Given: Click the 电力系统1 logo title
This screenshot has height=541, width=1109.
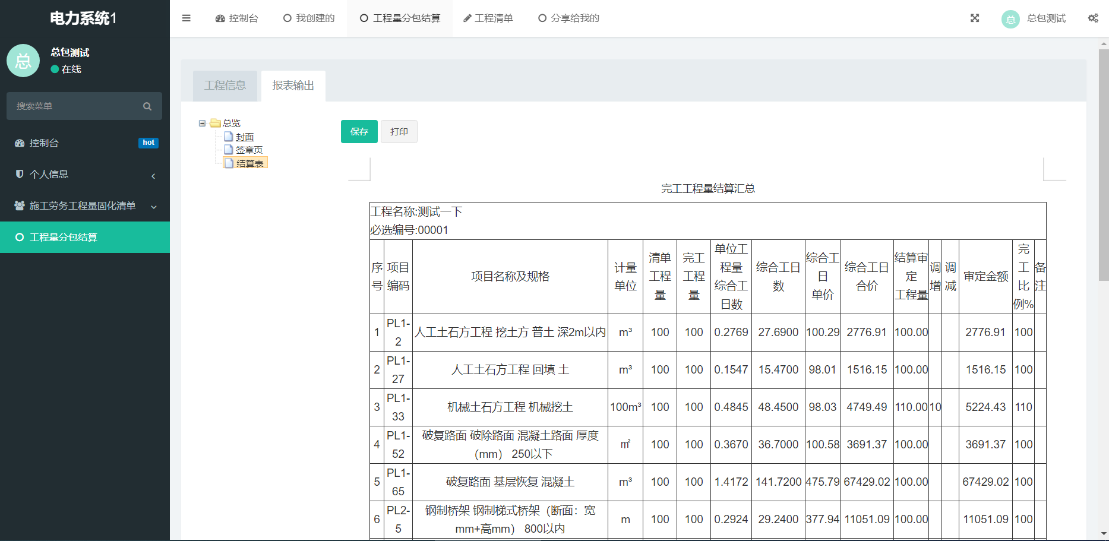Looking at the screenshot, I should pos(84,18).
